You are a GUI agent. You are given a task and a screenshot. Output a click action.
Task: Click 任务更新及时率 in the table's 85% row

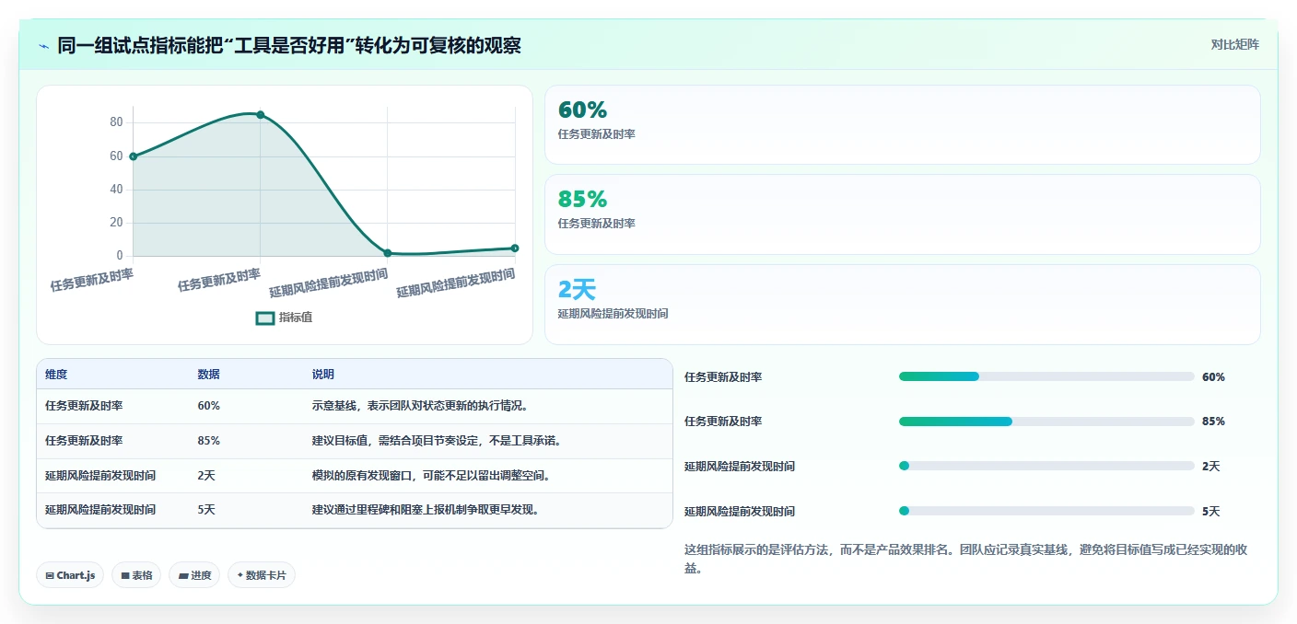click(84, 441)
